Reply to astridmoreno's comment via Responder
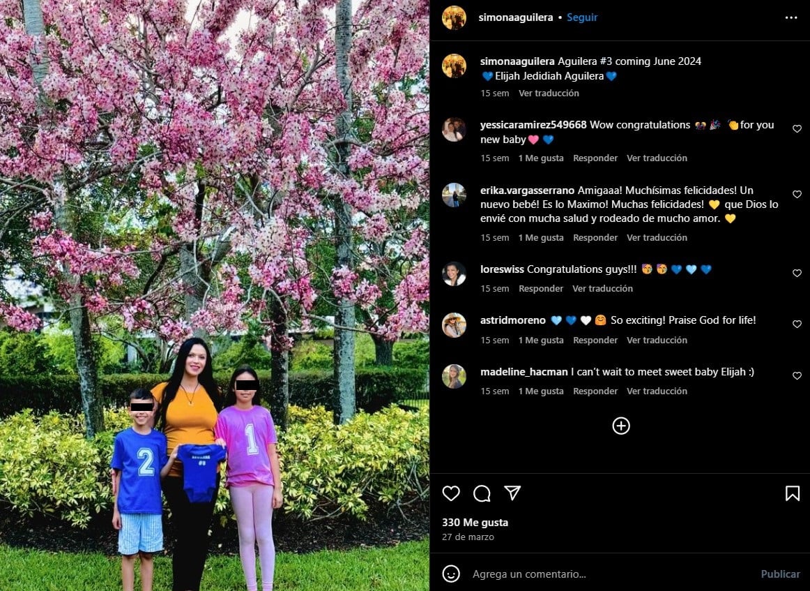 (x=595, y=341)
